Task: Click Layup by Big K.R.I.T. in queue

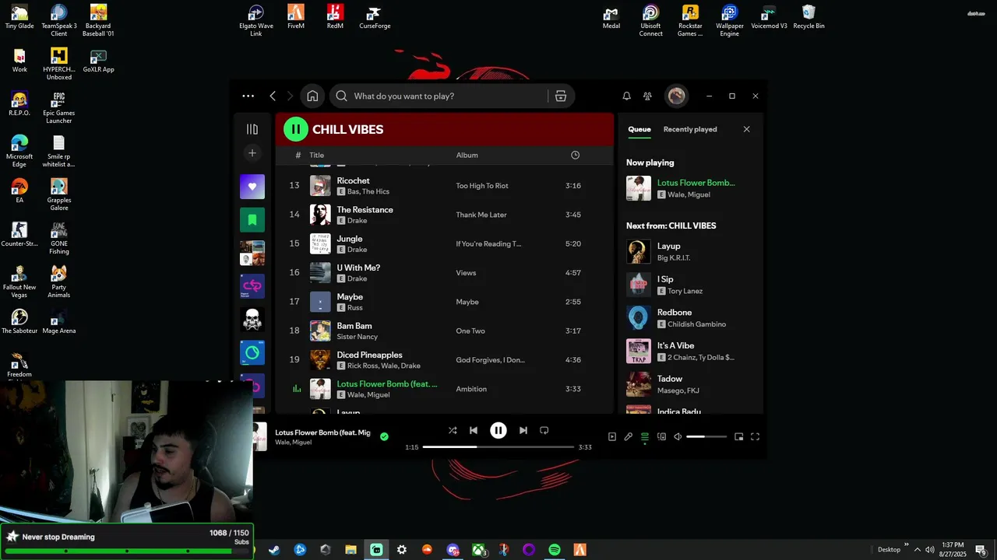Action: pyautogui.click(x=690, y=251)
